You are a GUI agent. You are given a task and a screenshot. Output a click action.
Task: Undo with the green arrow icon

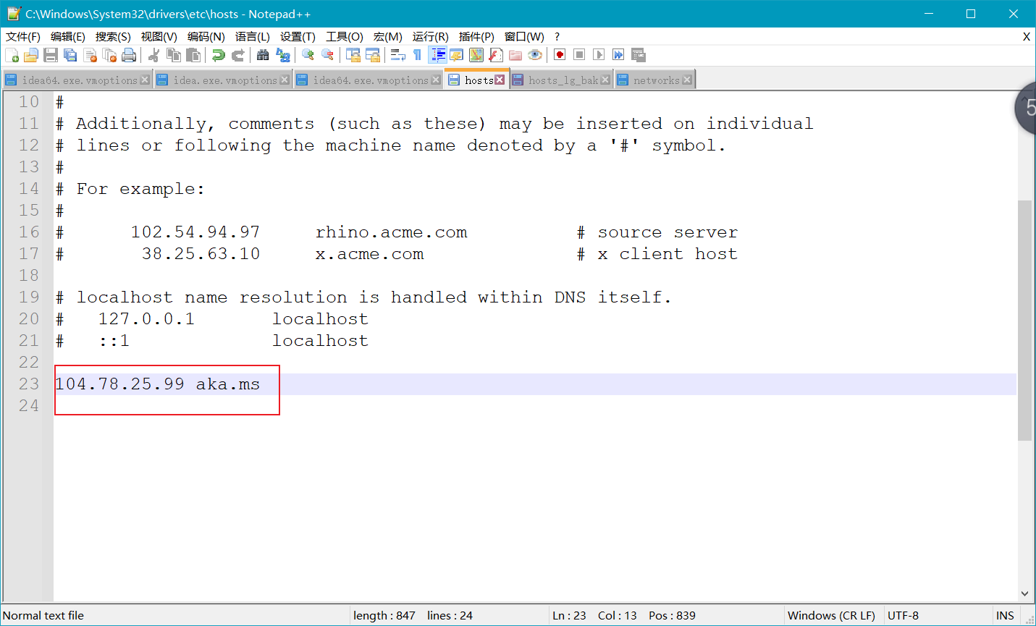218,55
